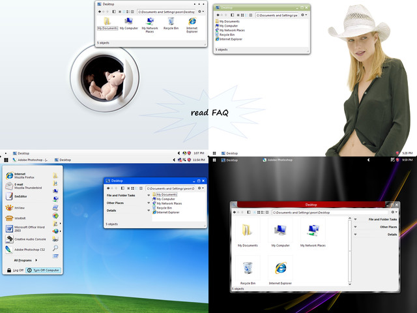Click the start button on the 11:54 PM taskbar
This screenshot has width=417, height=313.
[x=6, y=160]
